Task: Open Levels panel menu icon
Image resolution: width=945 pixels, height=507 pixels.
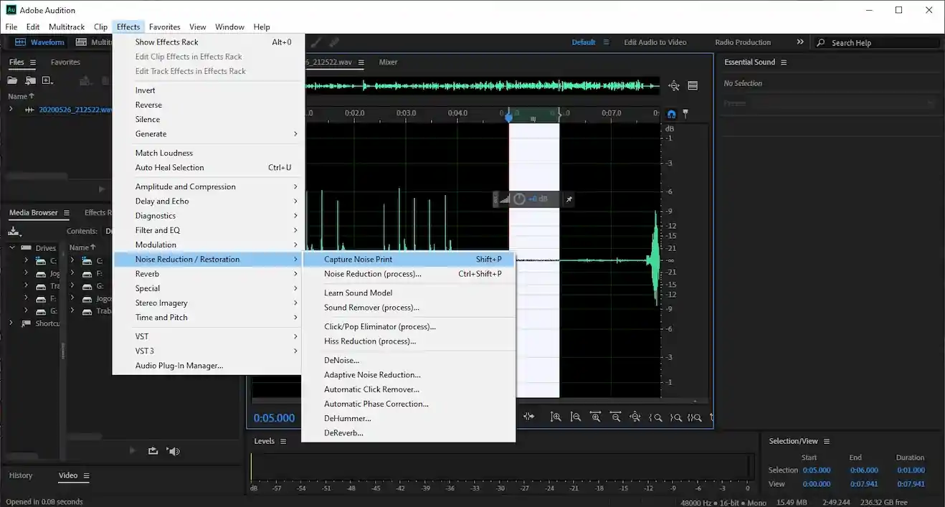Action: click(283, 441)
